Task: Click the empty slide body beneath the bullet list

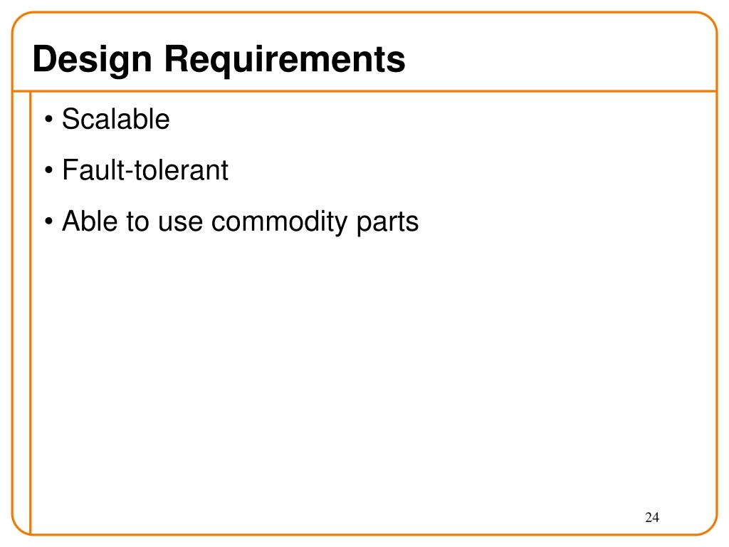Action: [372, 372]
